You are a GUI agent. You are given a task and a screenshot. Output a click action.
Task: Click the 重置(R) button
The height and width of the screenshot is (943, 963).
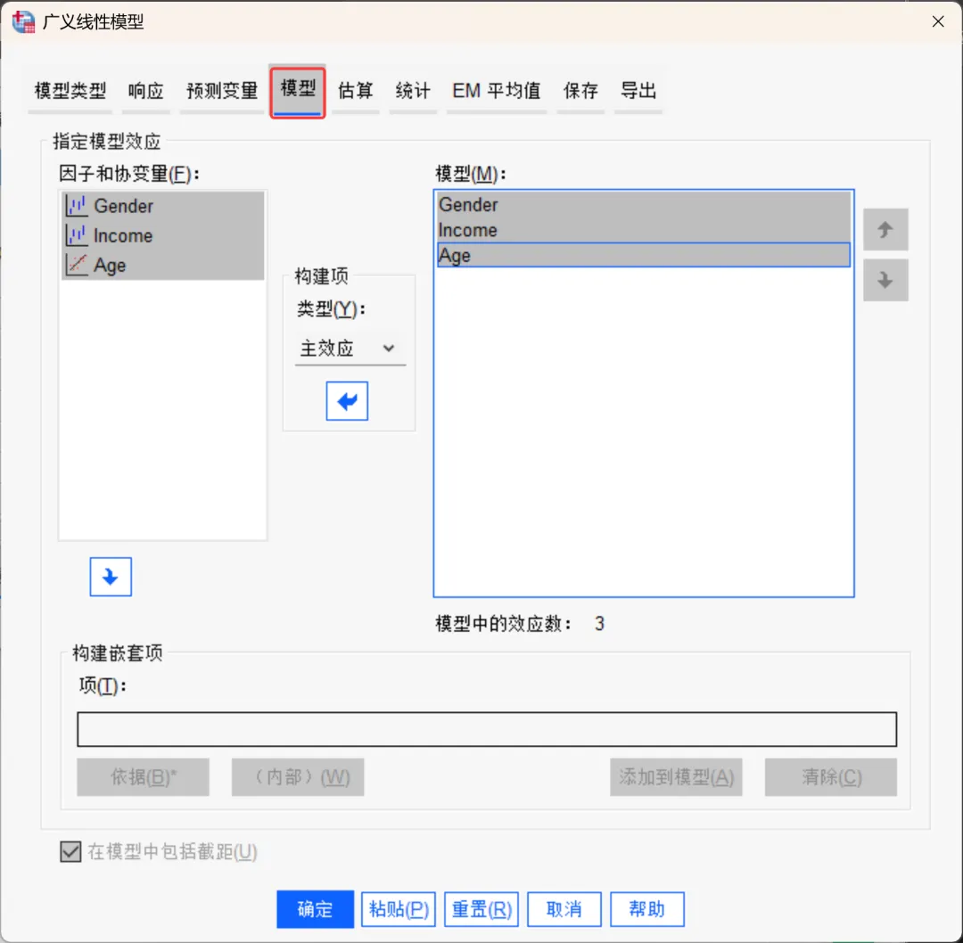[x=481, y=908]
